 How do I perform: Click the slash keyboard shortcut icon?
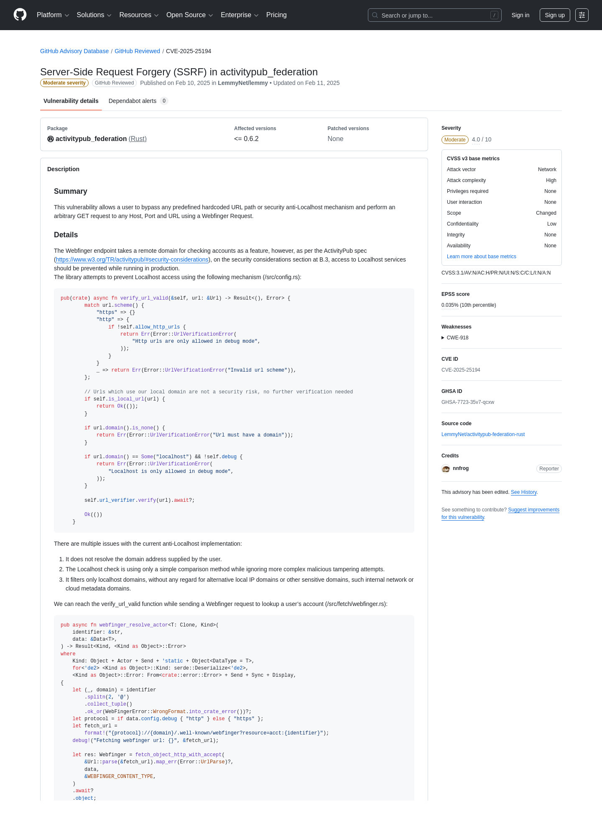(494, 15)
